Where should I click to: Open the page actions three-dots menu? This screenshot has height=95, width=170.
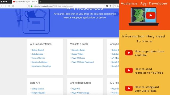tap(104, 6)
